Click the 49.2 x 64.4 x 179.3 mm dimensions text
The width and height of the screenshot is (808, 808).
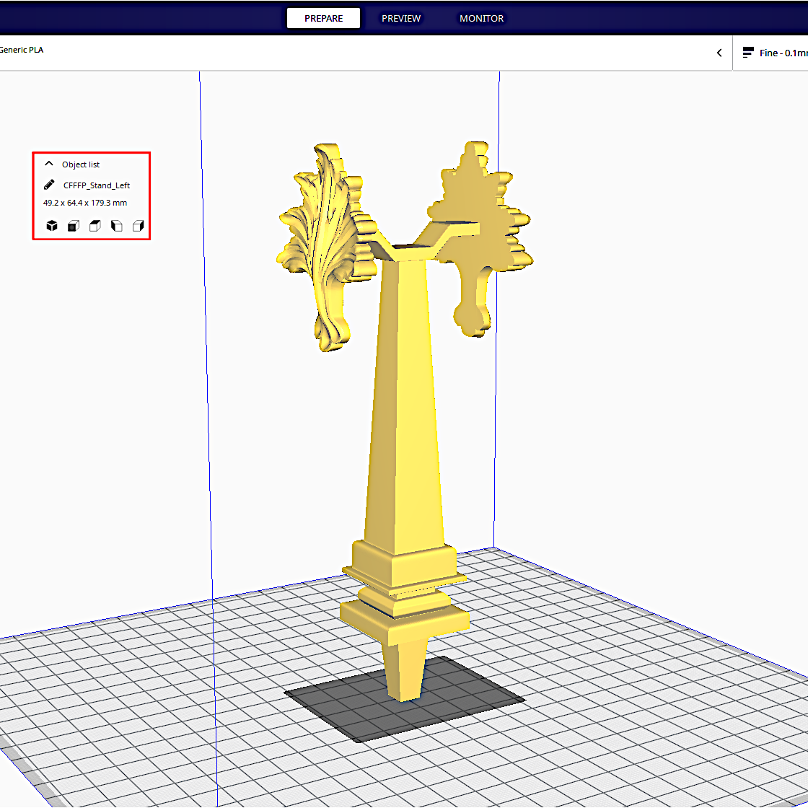85,203
